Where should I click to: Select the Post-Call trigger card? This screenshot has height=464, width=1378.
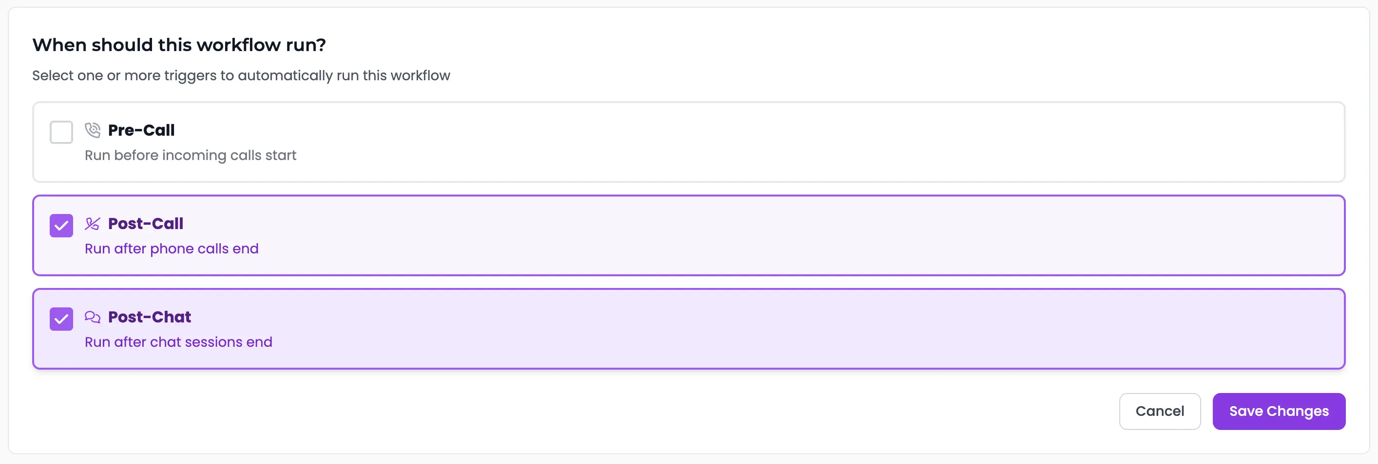(x=689, y=235)
